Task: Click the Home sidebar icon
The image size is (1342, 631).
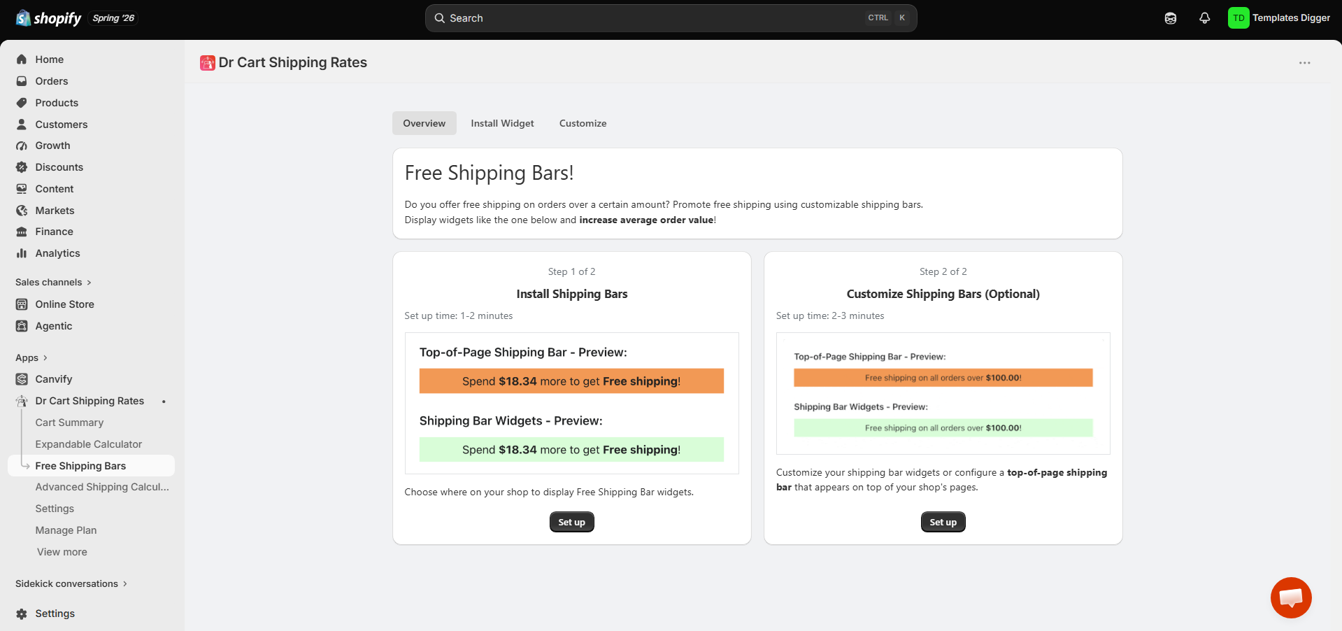Action: point(22,59)
